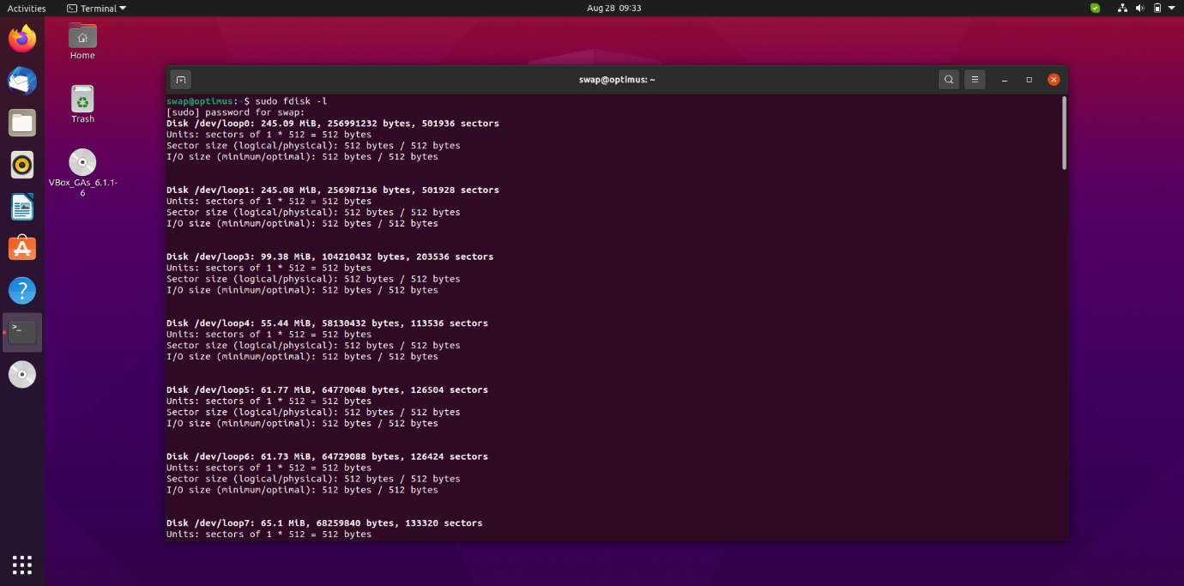Click the 'Disk /dev/loop1' line
Viewport: 1184px width, 586px height.
tap(333, 190)
